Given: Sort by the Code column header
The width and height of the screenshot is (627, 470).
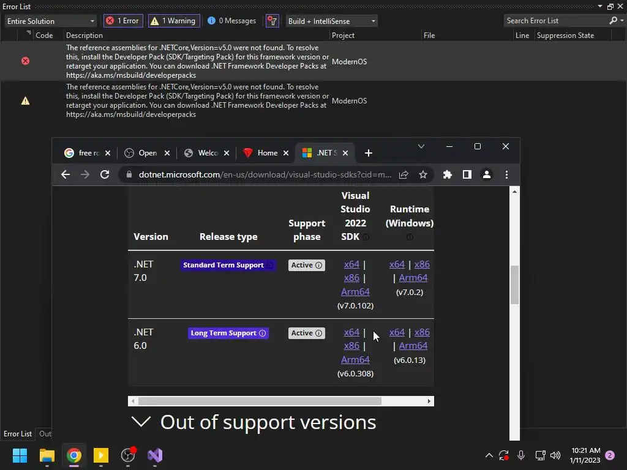Looking at the screenshot, I should click(x=44, y=35).
